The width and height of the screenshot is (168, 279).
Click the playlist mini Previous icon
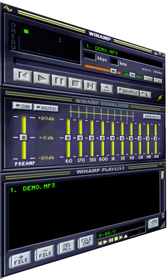(100, 243)
